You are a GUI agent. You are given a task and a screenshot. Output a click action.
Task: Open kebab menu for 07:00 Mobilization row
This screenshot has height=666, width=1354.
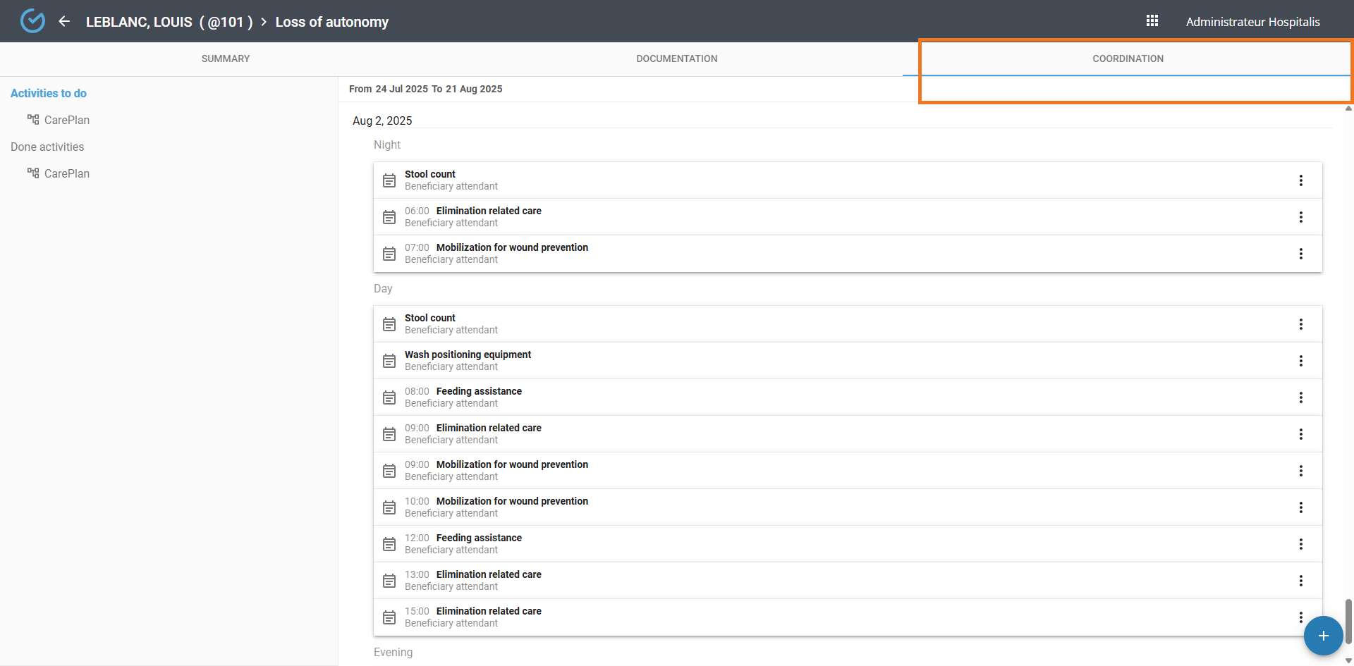click(x=1300, y=254)
